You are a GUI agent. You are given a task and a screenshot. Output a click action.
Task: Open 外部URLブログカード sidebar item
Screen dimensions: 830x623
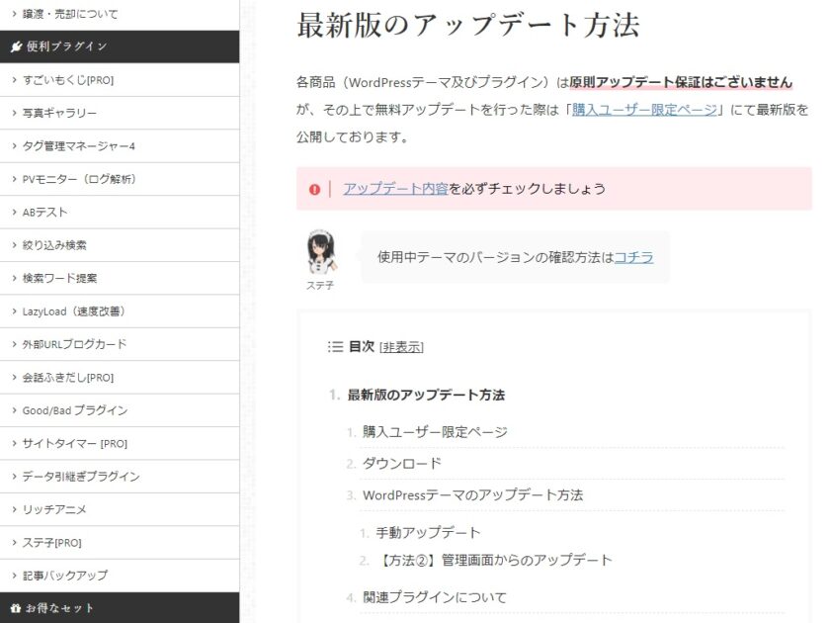point(120,344)
